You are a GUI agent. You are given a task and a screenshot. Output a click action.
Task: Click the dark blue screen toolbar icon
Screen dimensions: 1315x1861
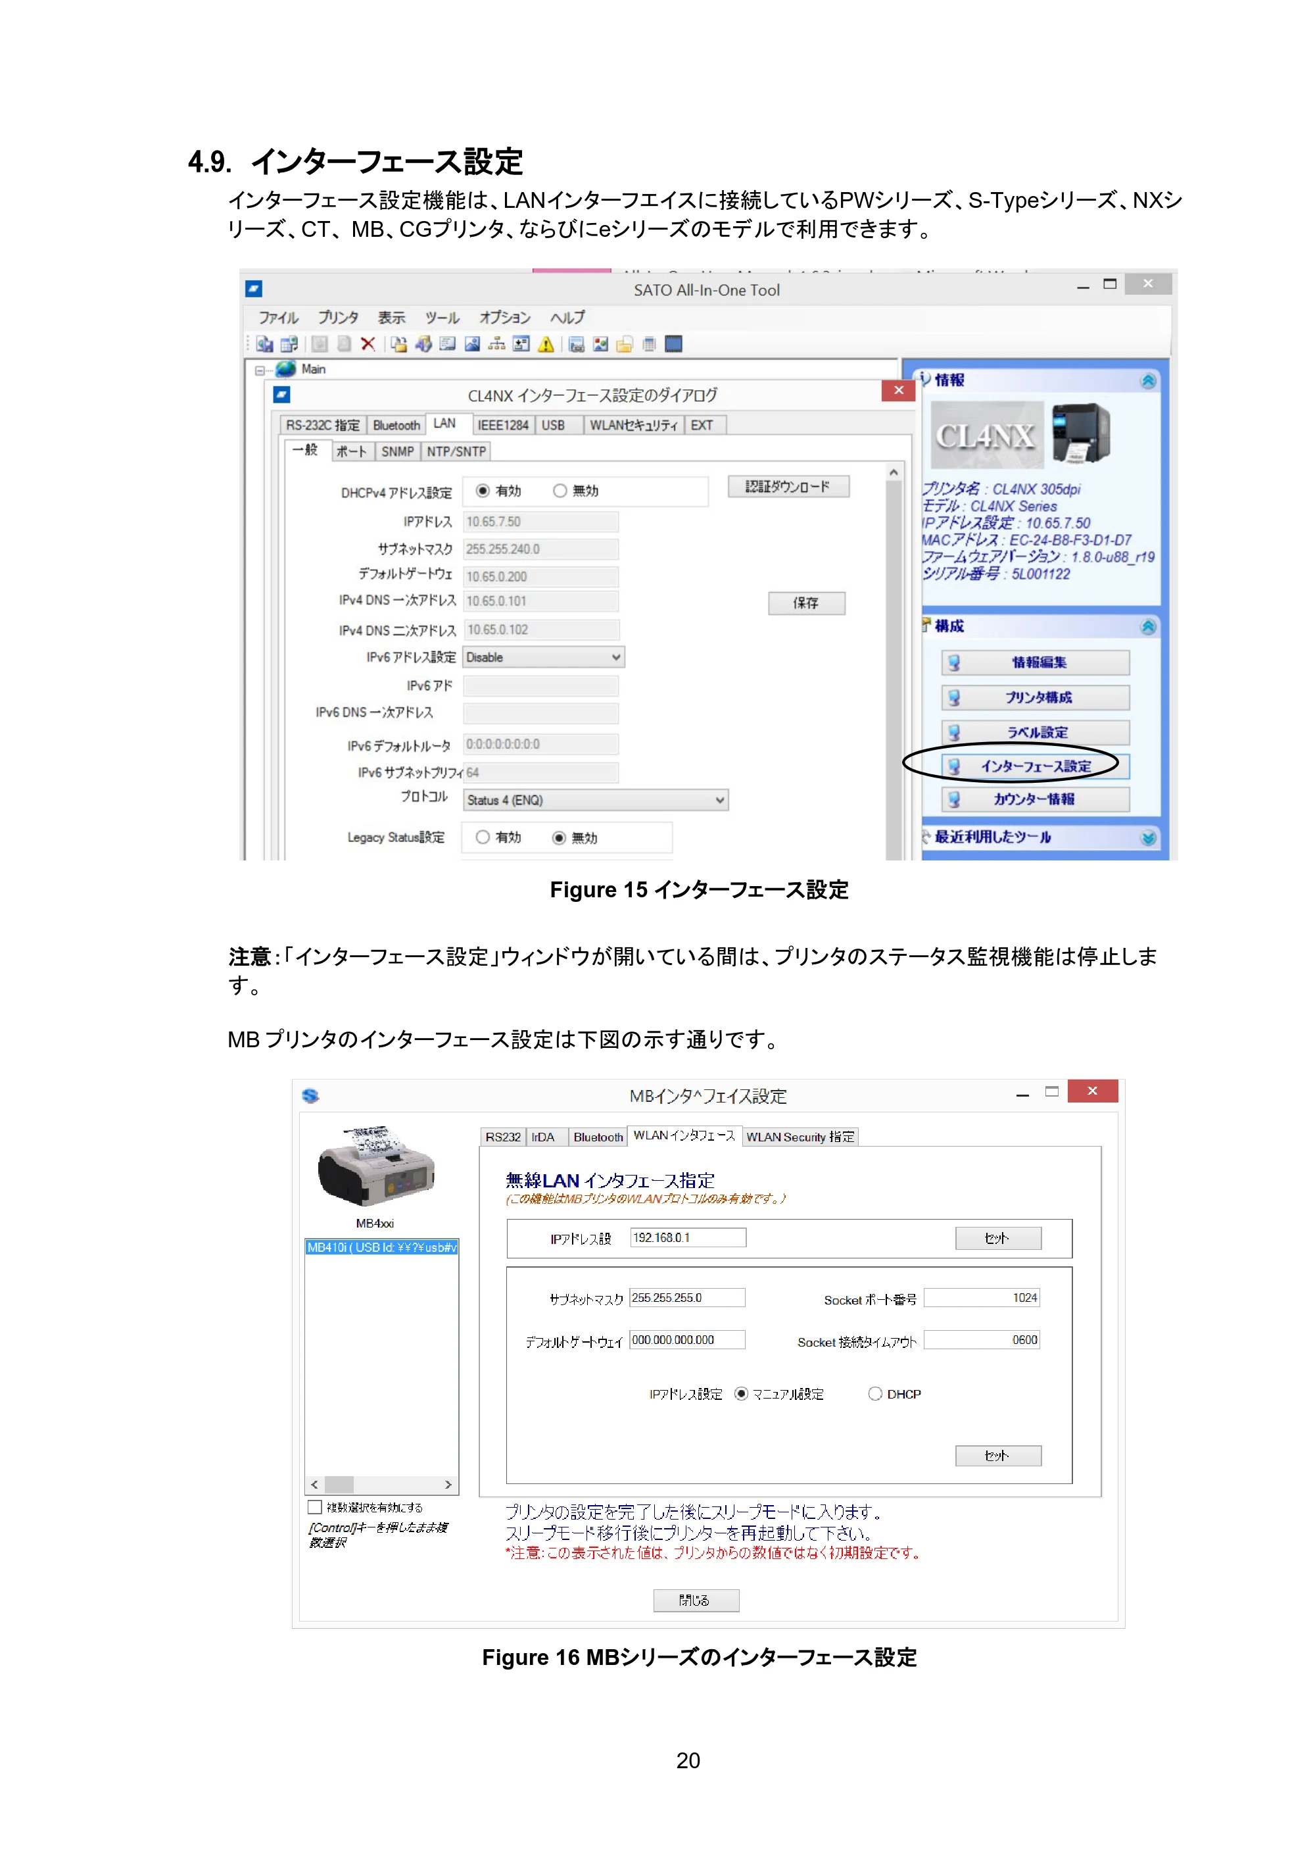pos(673,345)
